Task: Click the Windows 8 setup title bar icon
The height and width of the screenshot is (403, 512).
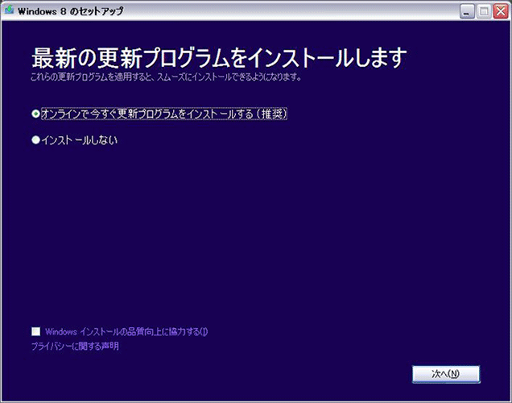Action: tap(9, 10)
